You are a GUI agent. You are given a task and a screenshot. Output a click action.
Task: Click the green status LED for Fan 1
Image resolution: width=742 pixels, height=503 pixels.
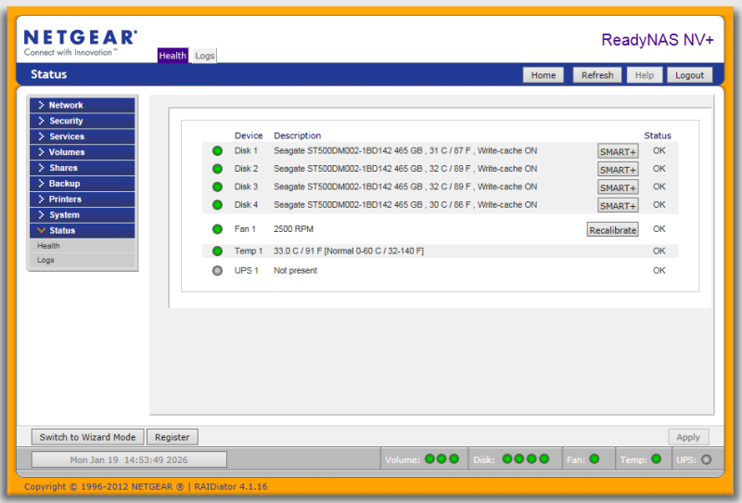(217, 229)
